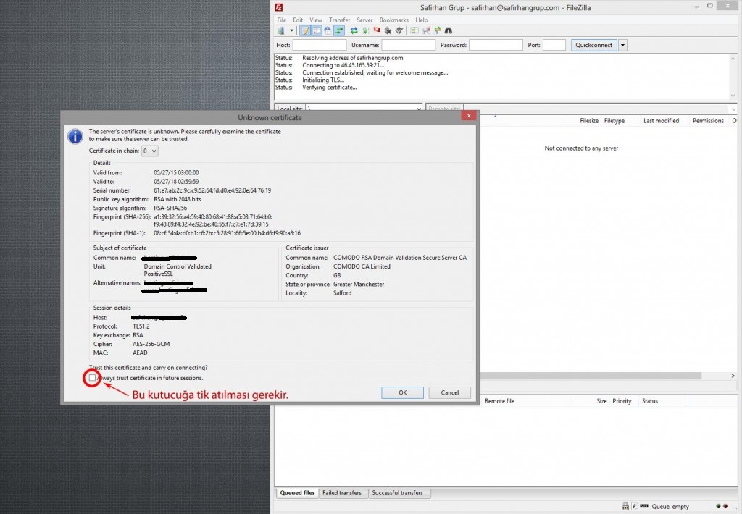This screenshot has width=742, height=514.
Task: Check 'Always trust certificate in future sessions'
Action: click(x=92, y=378)
